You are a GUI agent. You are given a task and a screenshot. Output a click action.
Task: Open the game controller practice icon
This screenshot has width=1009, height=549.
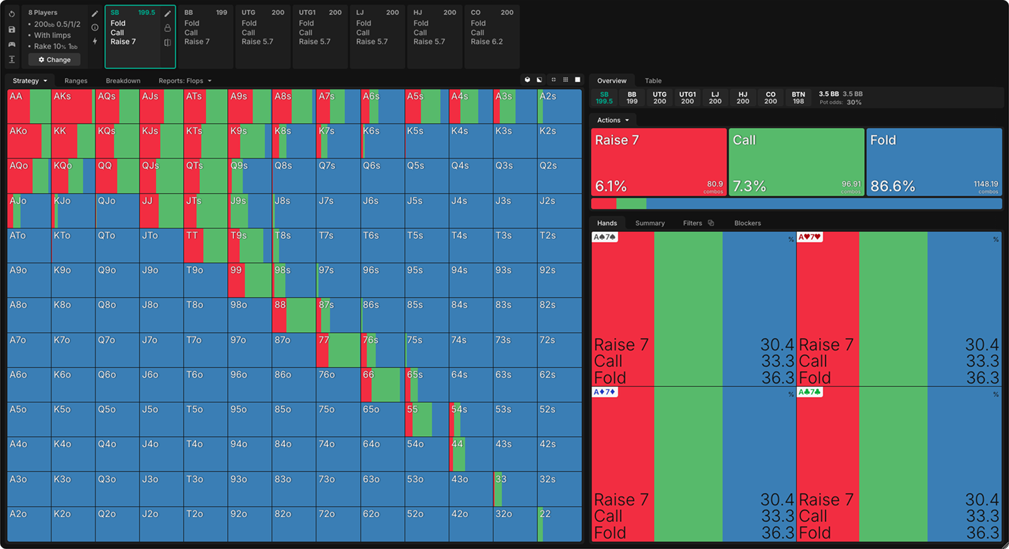point(11,44)
